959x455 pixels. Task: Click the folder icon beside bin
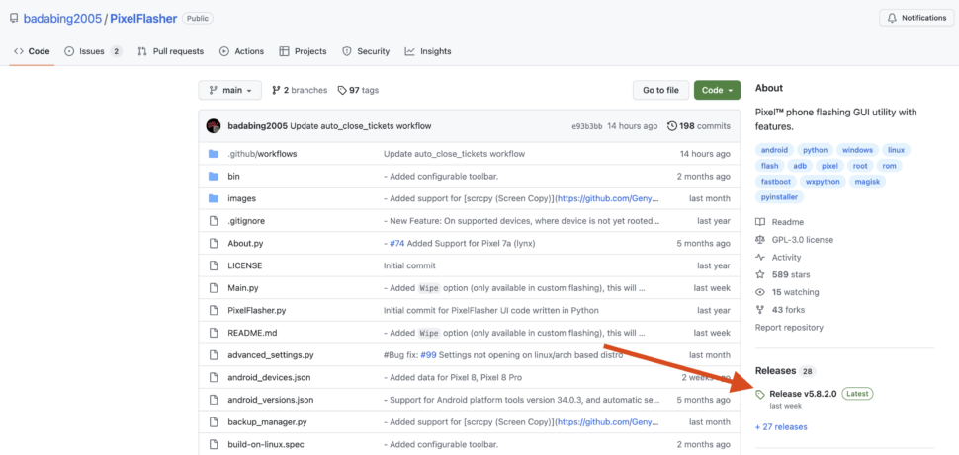(x=214, y=176)
